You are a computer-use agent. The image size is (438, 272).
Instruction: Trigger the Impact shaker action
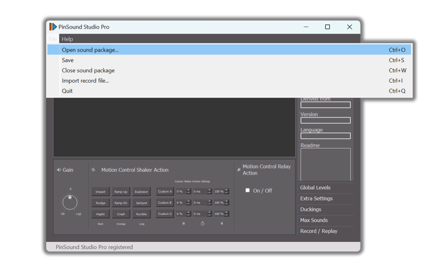101,192
